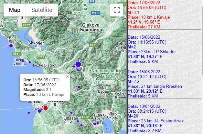Image resolution: width=203 pixels, height=134 pixels.
Task: Close the earthquake info popup
Action: point(67,77)
